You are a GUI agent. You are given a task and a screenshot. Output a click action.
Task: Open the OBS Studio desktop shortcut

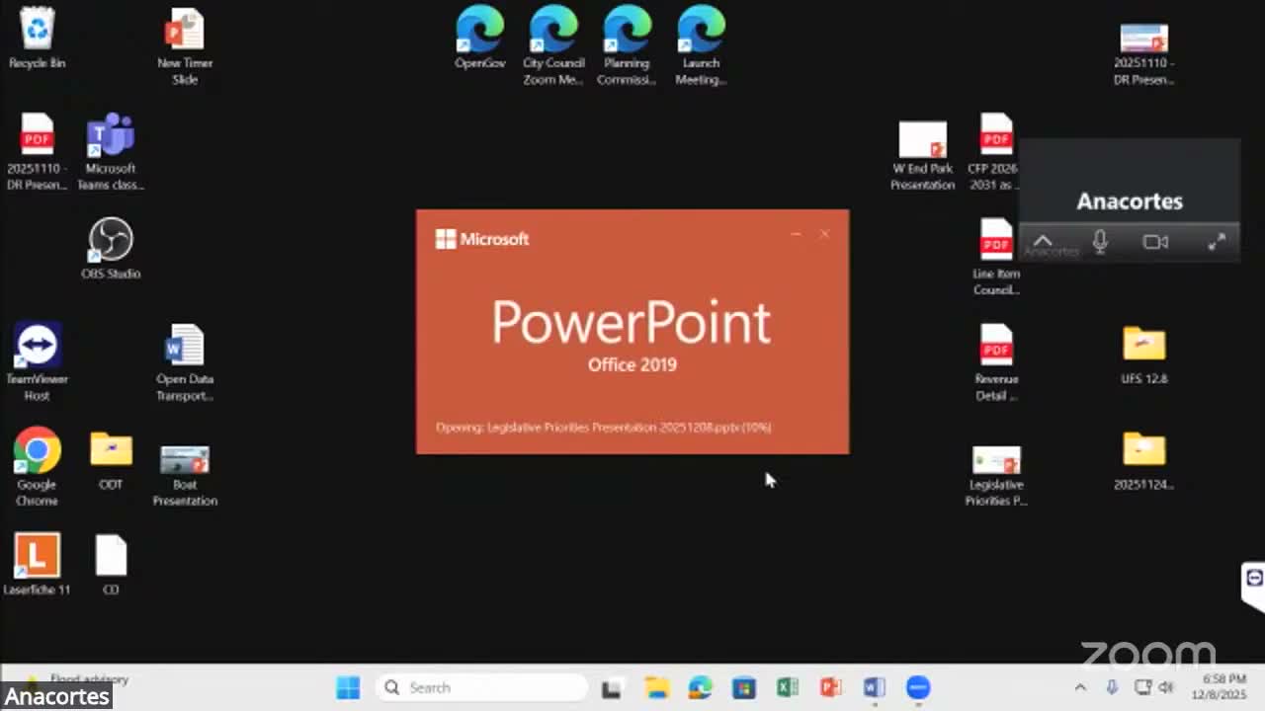click(111, 241)
